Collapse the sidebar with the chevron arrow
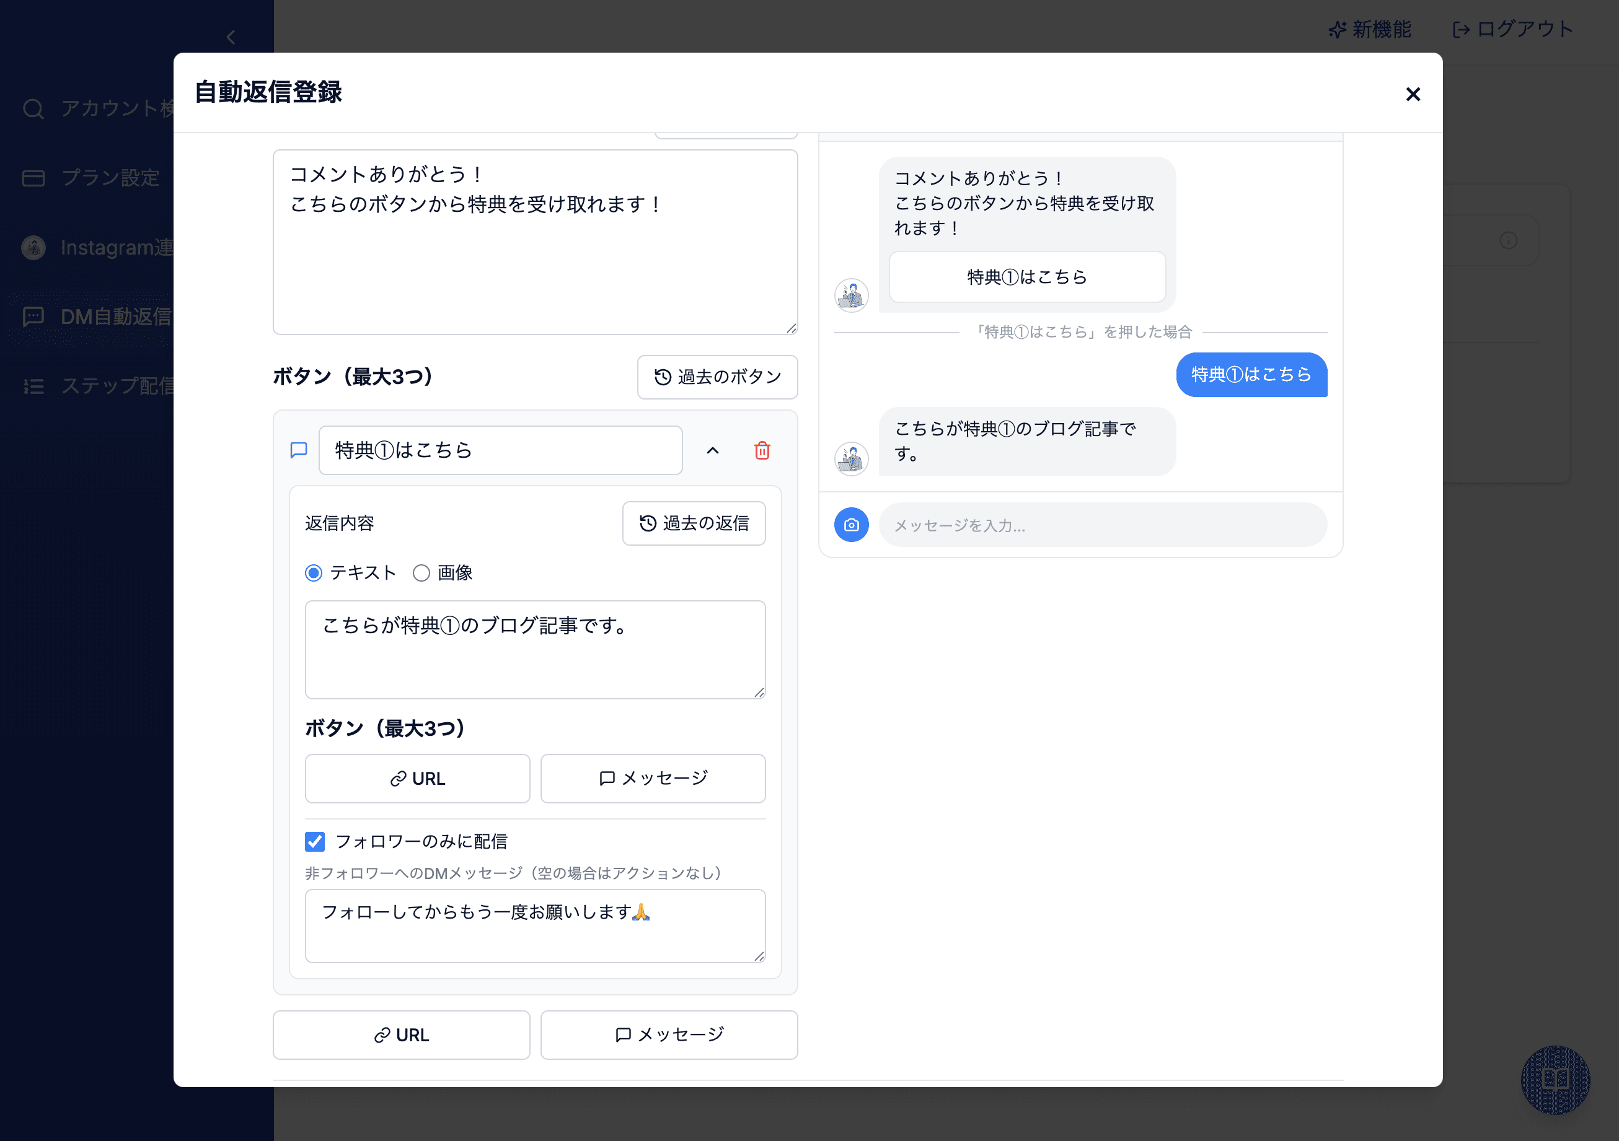Image resolution: width=1619 pixels, height=1141 pixels. 231,37
